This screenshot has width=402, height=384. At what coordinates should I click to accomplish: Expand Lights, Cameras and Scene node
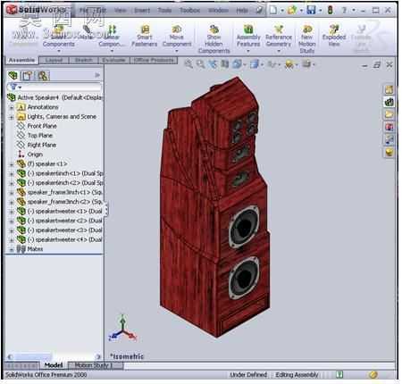point(12,117)
